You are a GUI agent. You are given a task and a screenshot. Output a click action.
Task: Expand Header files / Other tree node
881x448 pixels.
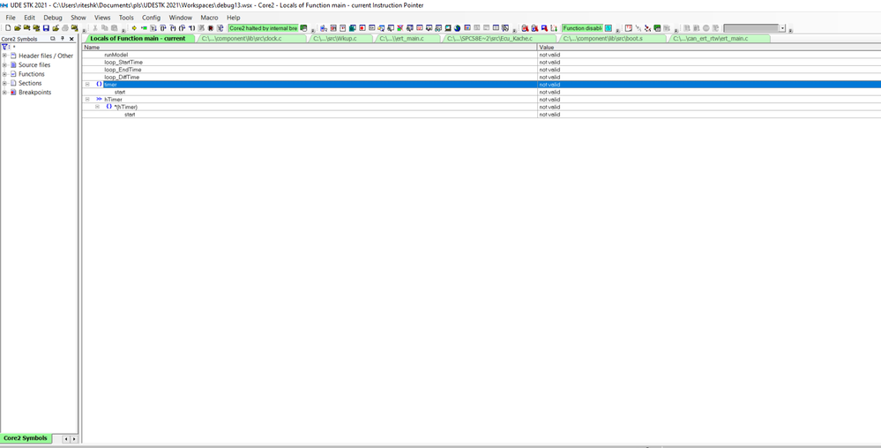(x=4, y=56)
